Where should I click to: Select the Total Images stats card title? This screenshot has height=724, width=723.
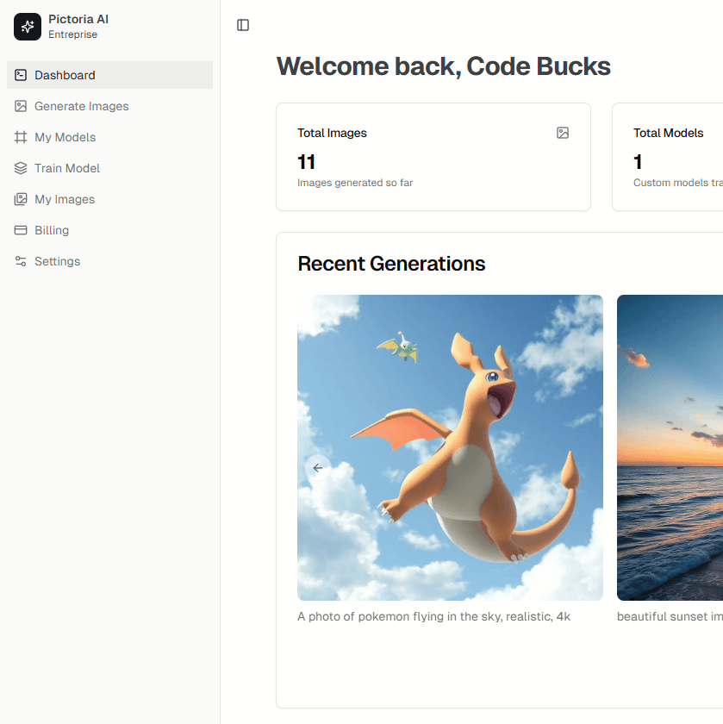click(332, 133)
